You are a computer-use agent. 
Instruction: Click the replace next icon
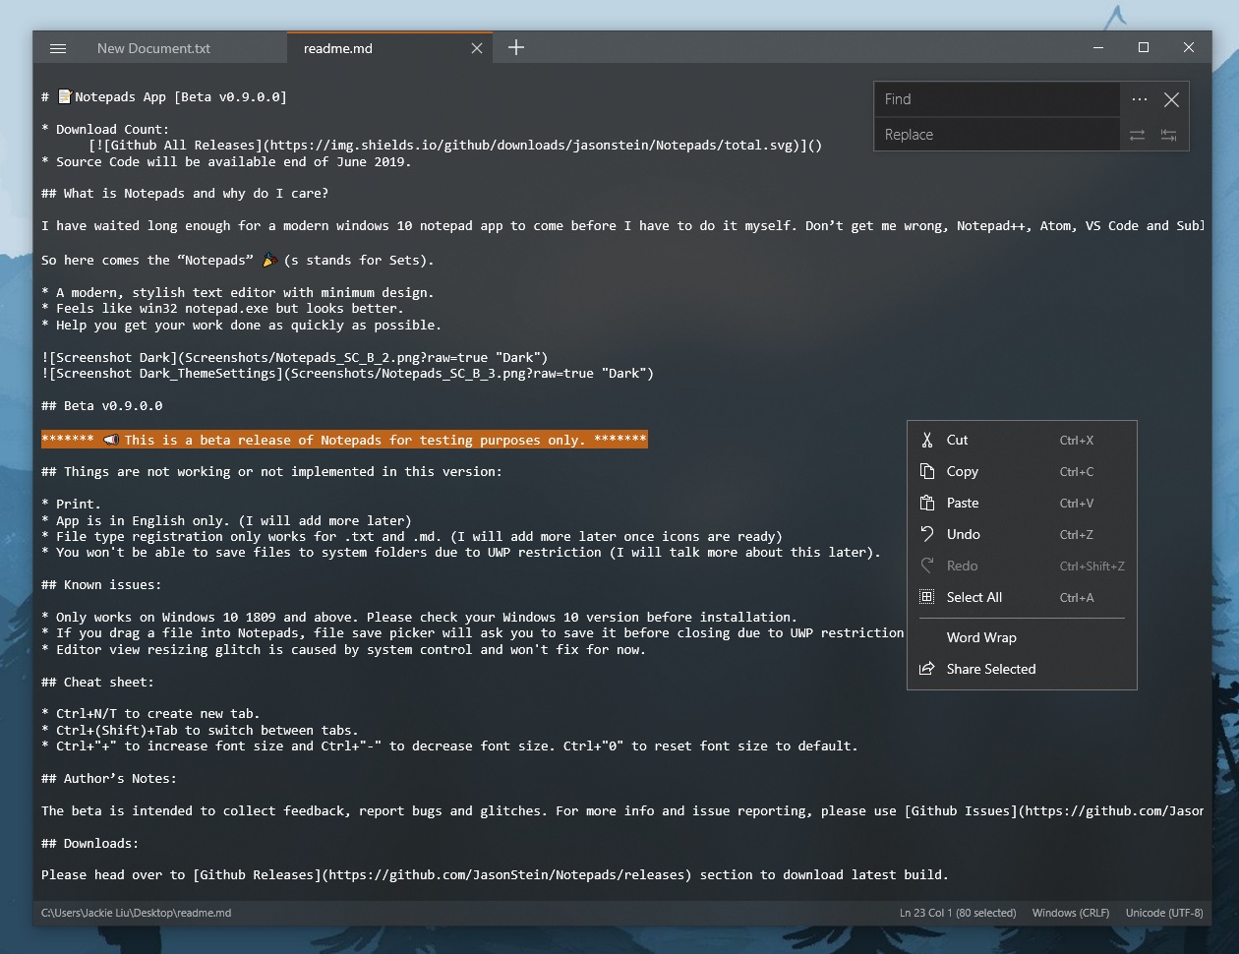1137,135
